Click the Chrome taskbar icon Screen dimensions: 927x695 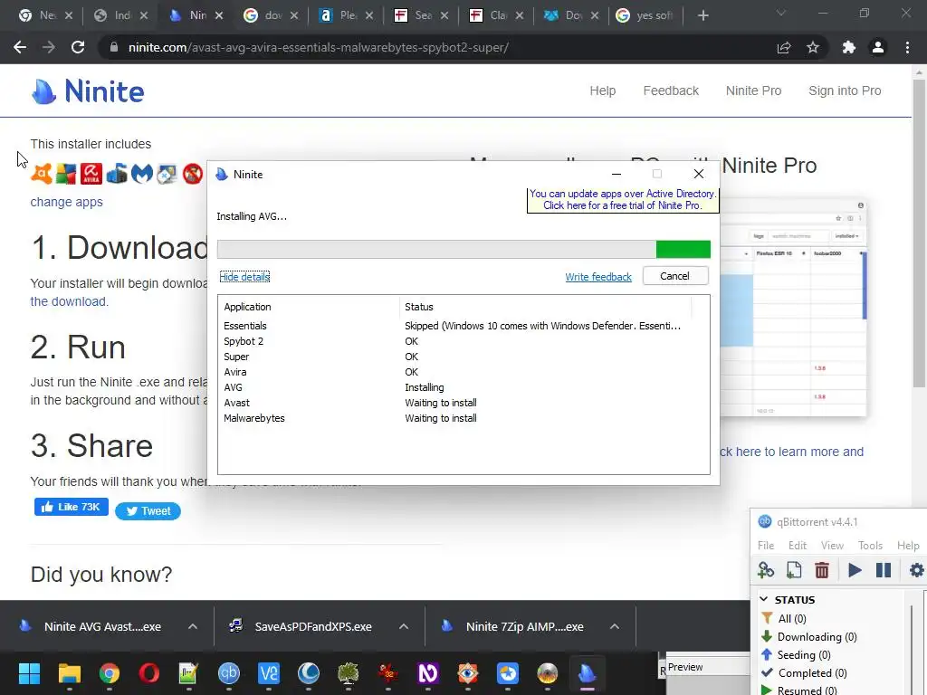click(110, 673)
